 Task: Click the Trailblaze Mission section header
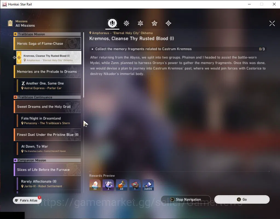[x=47, y=34]
